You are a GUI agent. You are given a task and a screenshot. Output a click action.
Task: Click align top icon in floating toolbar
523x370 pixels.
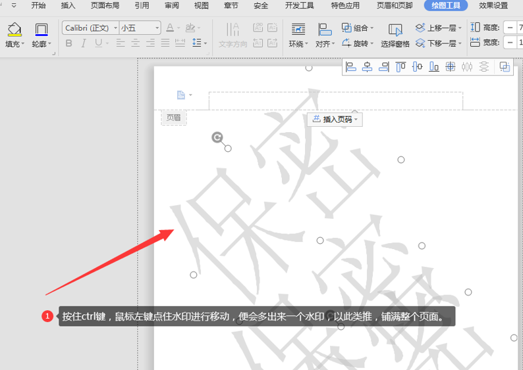click(x=400, y=67)
